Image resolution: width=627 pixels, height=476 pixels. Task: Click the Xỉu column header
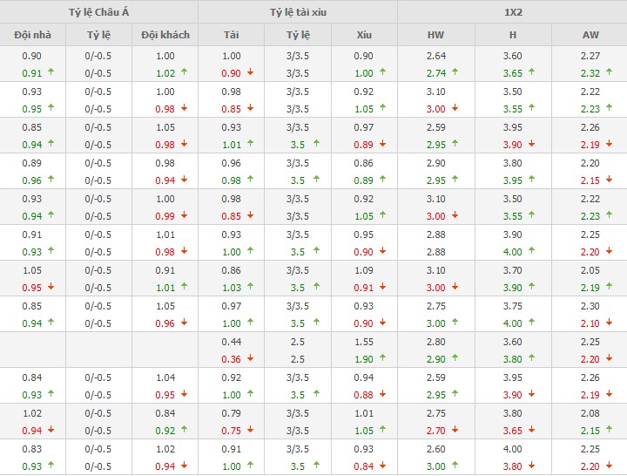click(x=364, y=35)
